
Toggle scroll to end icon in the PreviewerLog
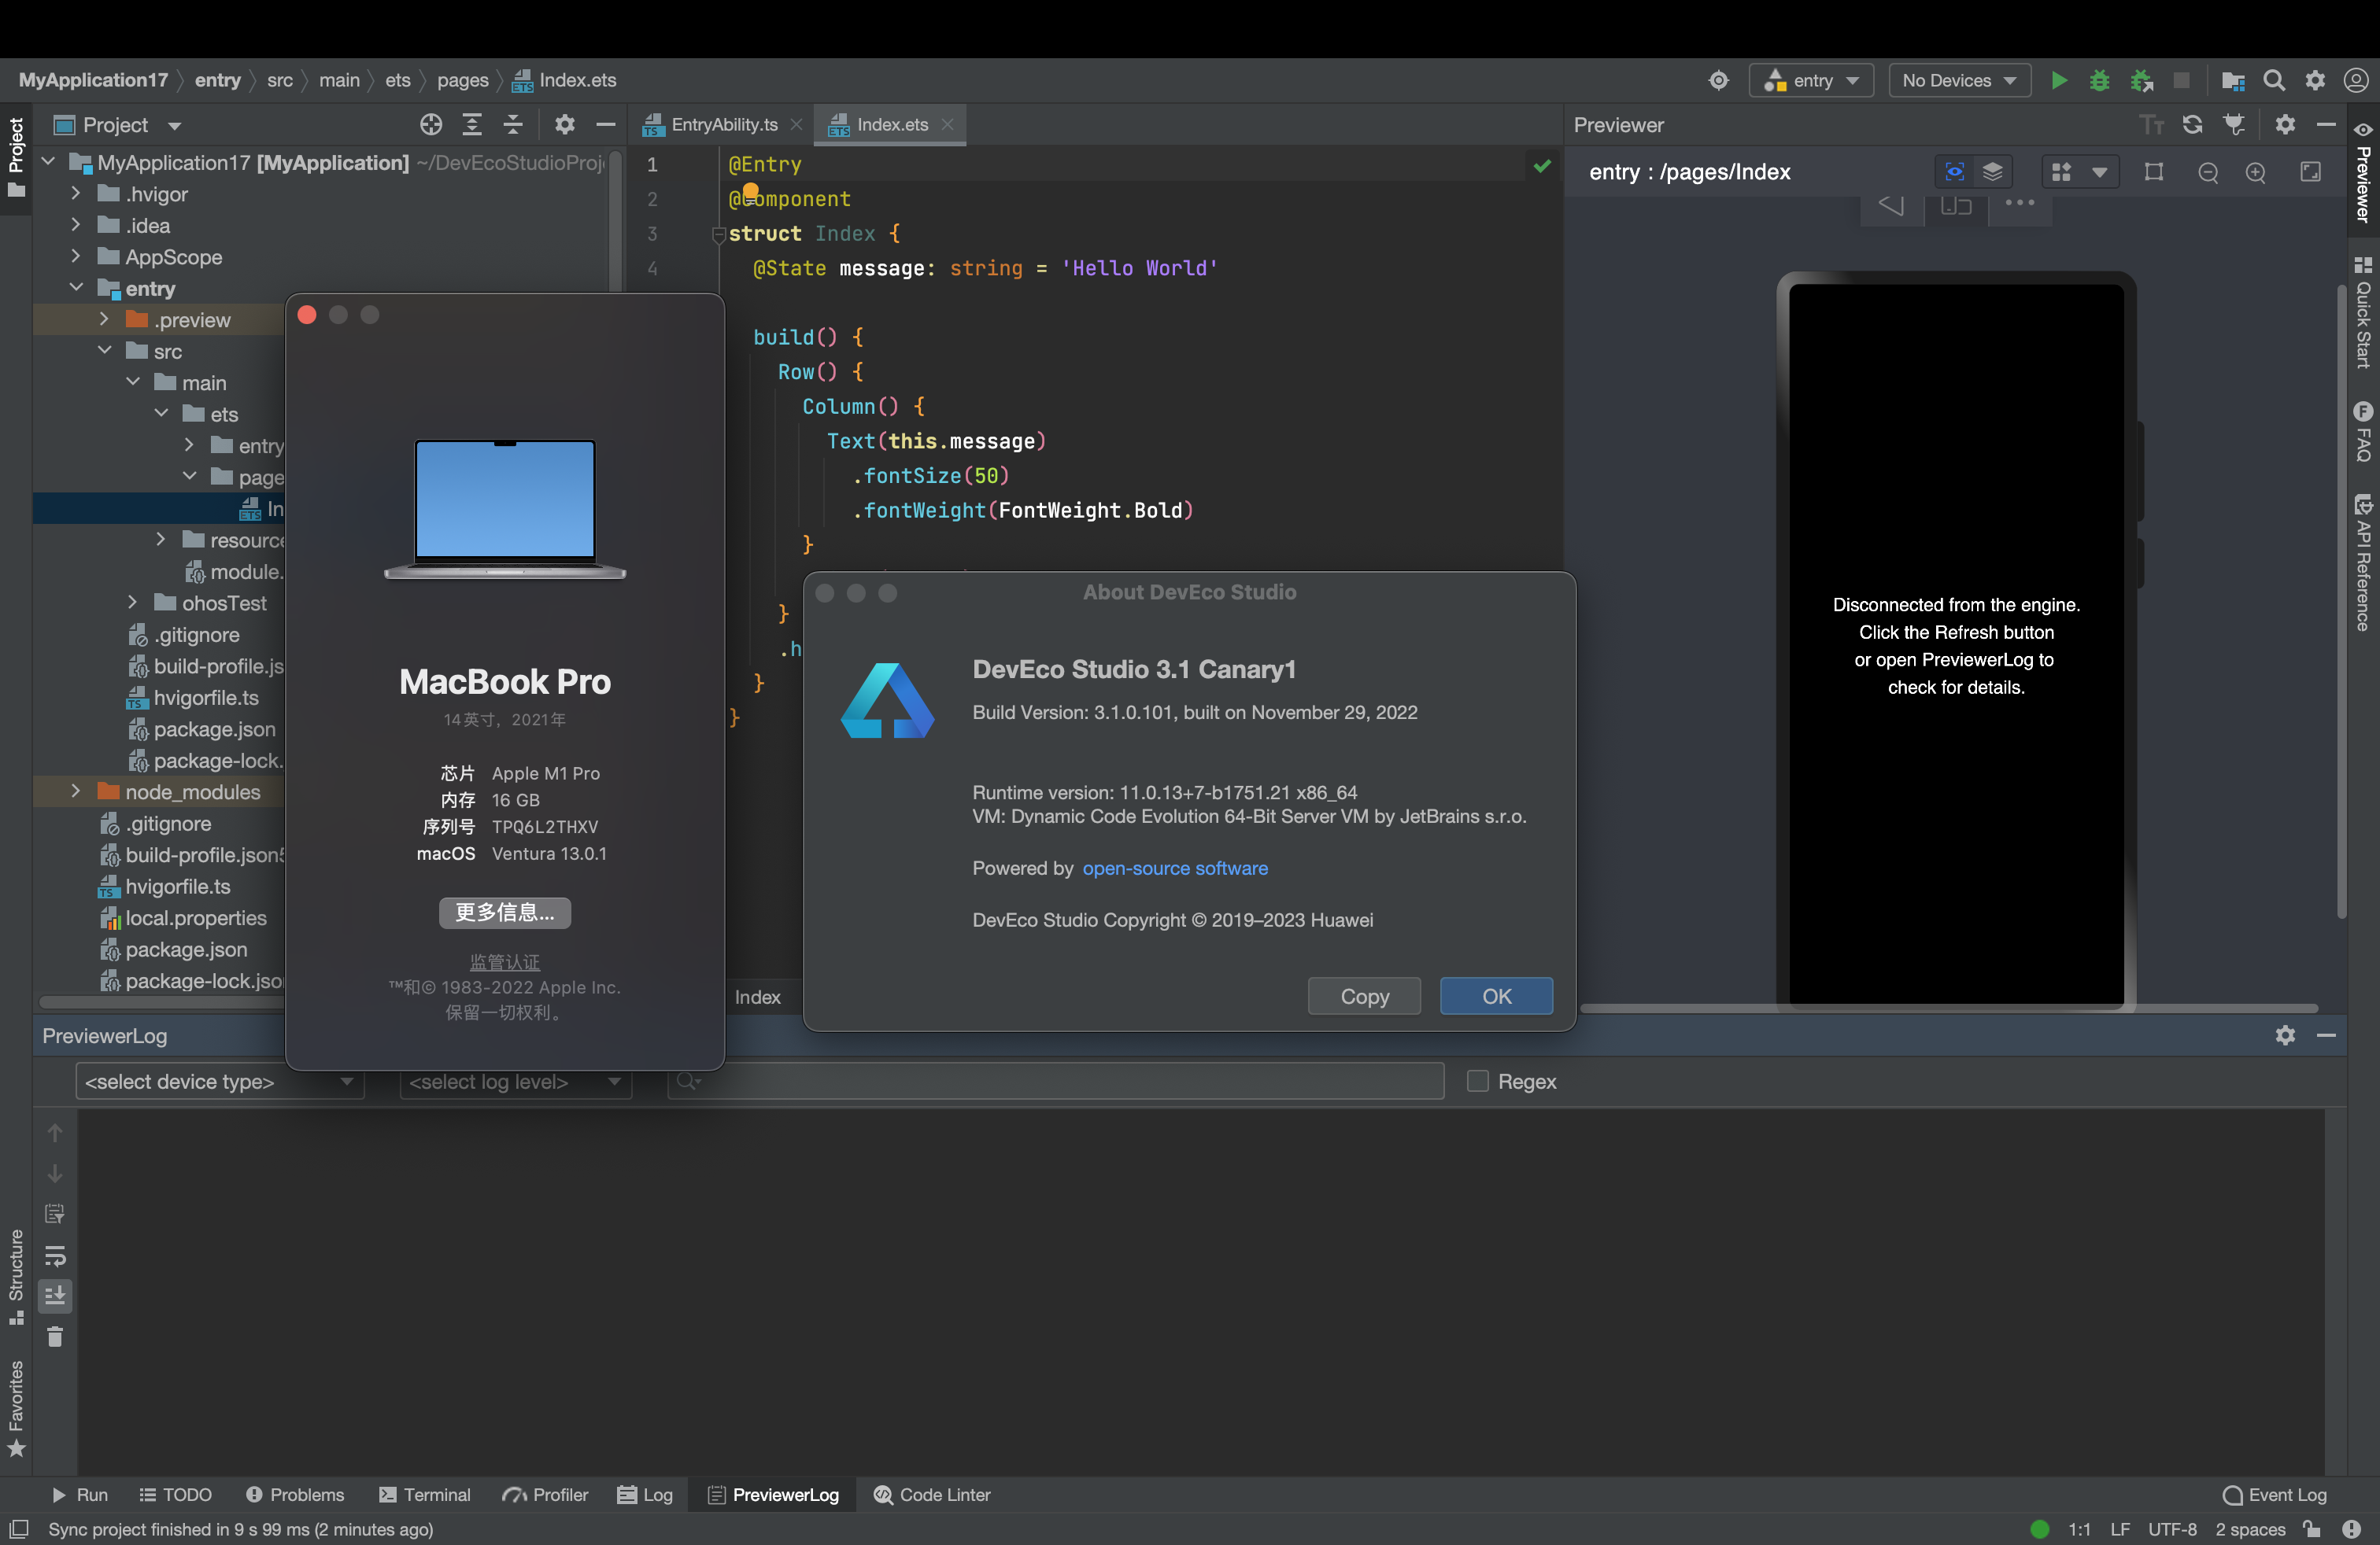[55, 1295]
